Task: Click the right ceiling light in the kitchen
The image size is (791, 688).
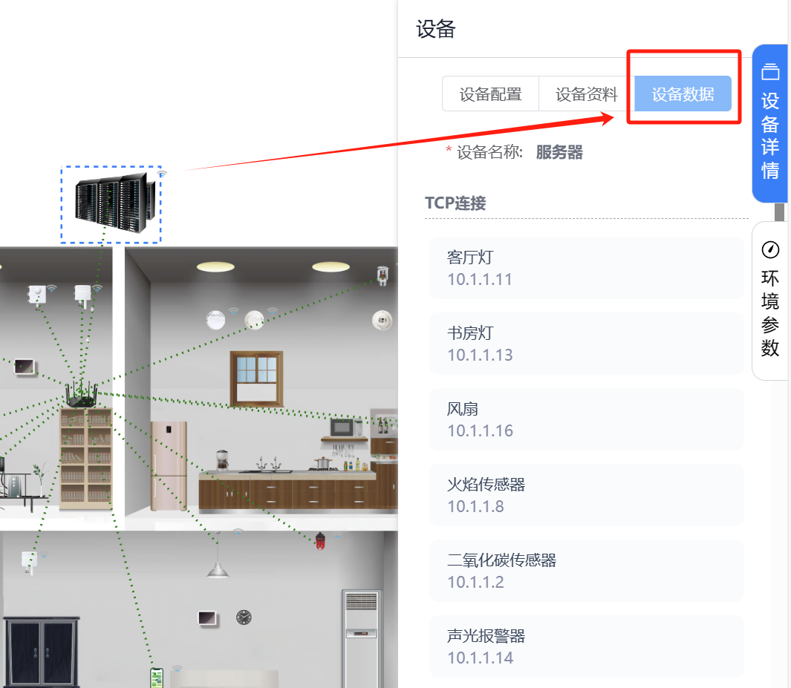Action: point(331,266)
